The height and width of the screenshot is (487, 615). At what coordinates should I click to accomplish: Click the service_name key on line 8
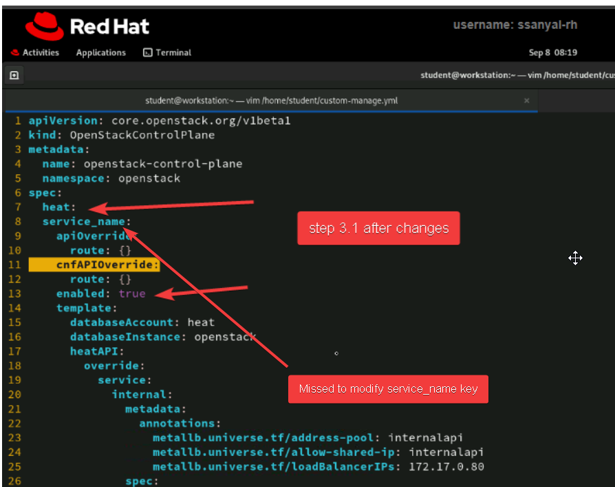coord(83,222)
